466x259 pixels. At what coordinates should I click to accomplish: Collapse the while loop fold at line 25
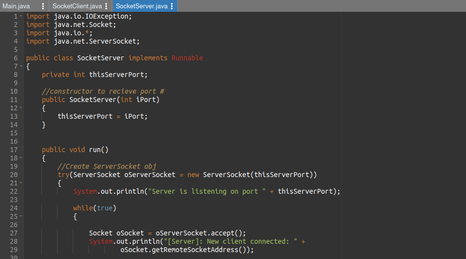pyautogui.click(x=21, y=216)
